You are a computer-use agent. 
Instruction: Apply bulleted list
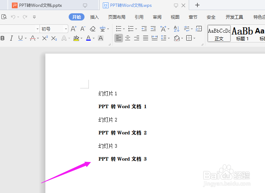(119, 28)
